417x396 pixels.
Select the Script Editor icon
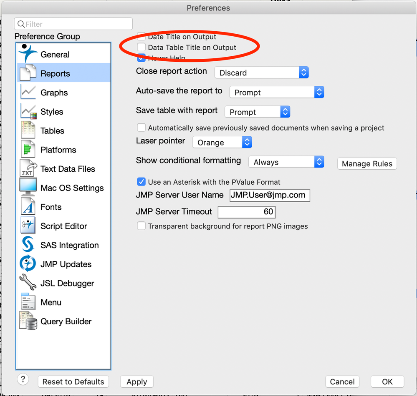pyautogui.click(x=28, y=226)
